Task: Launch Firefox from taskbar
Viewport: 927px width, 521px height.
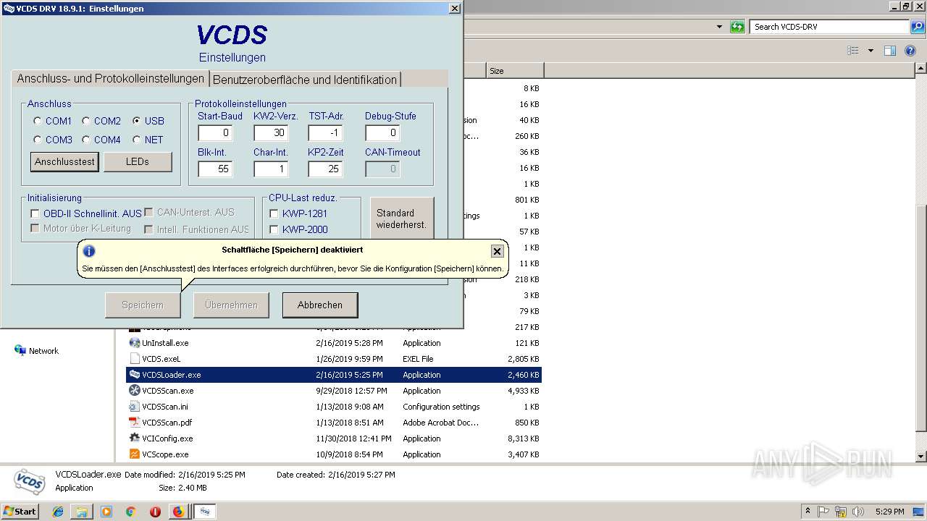Action: coord(178,512)
